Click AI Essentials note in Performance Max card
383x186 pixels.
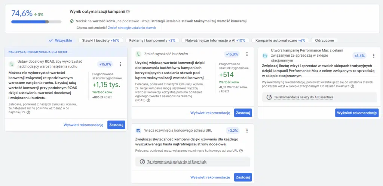[x=319, y=97]
